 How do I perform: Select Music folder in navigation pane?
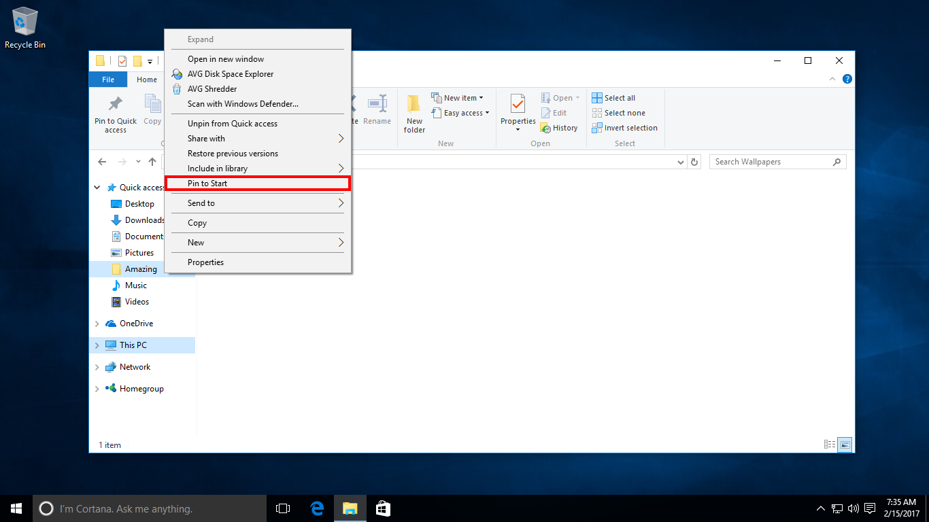click(136, 285)
